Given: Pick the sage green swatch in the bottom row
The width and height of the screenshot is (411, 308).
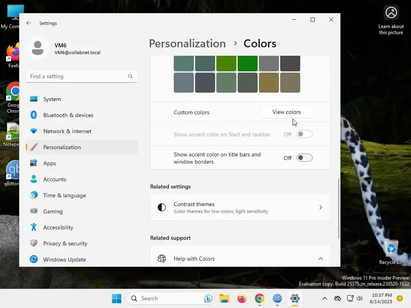Looking at the screenshot, I should (226, 83).
